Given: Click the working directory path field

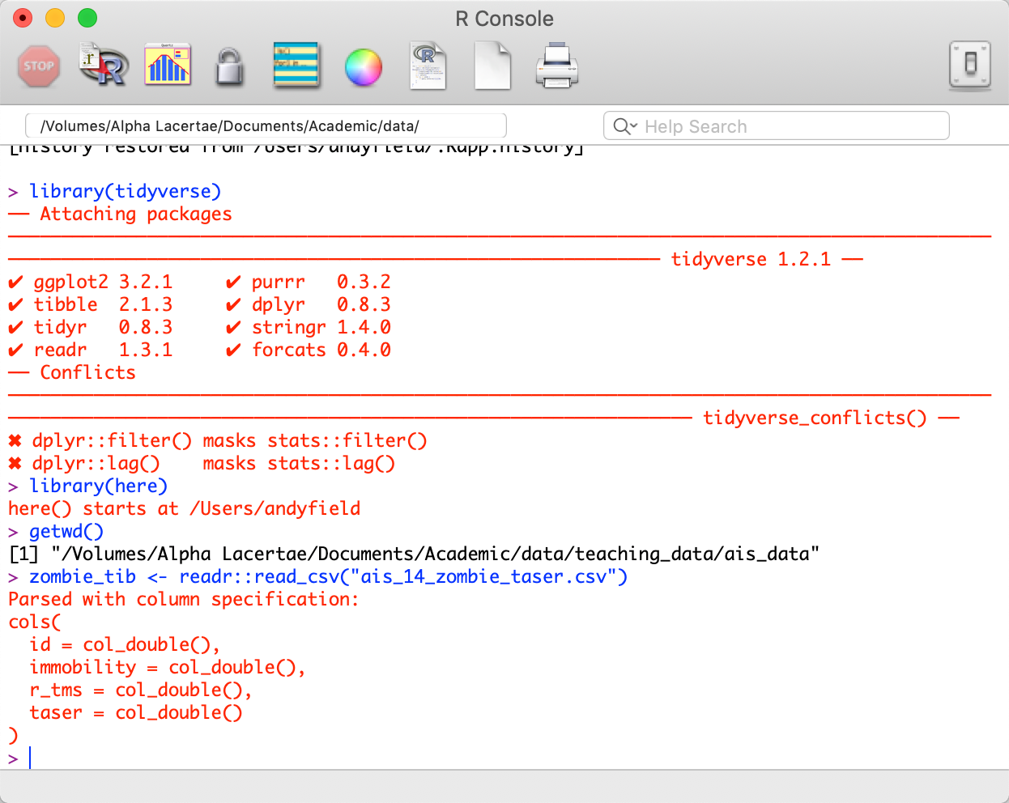Looking at the screenshot, I should [266, 126].
